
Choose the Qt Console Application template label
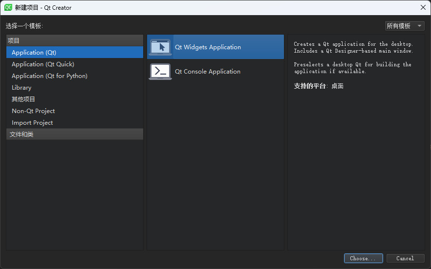208,72
